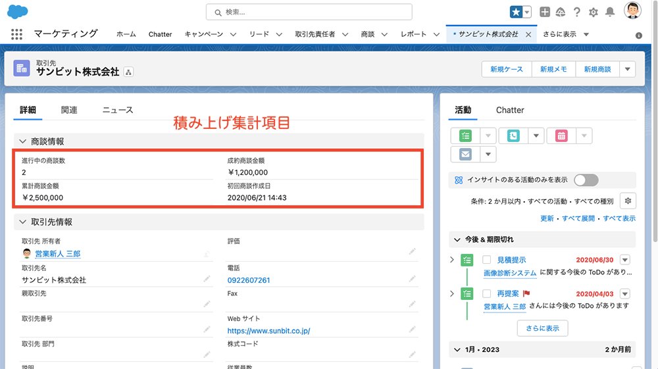Expand the 取引先責任者 tab dropdown chevron

345,34
